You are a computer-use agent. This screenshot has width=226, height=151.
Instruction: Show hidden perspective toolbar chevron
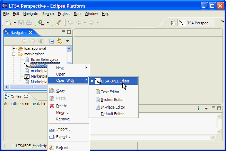(223, 22)
